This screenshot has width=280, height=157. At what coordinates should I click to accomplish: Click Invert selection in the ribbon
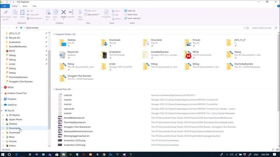click(132, 18)
